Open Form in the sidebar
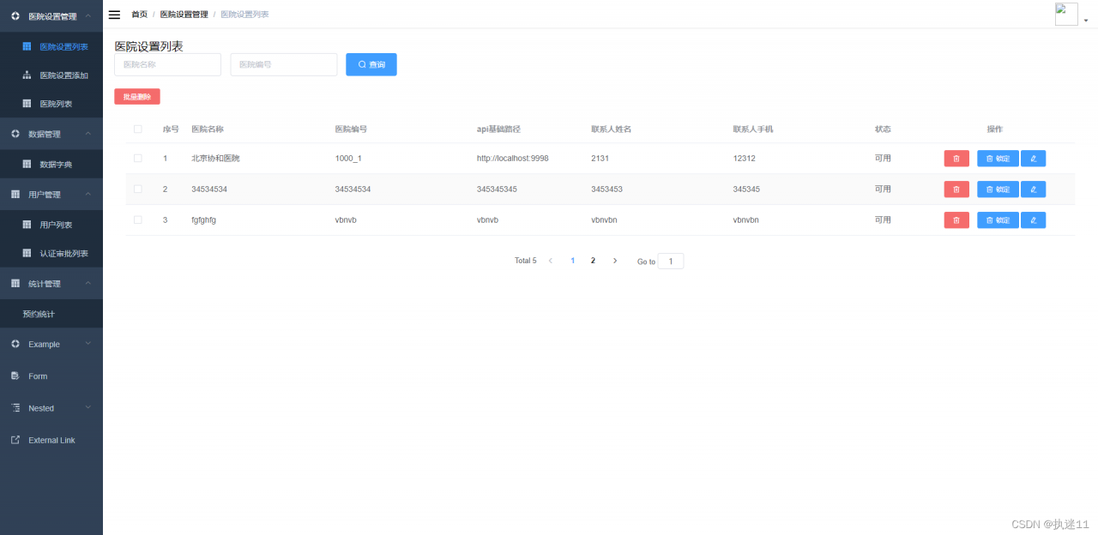This screenshot has height=535, width=1098. 51,376
